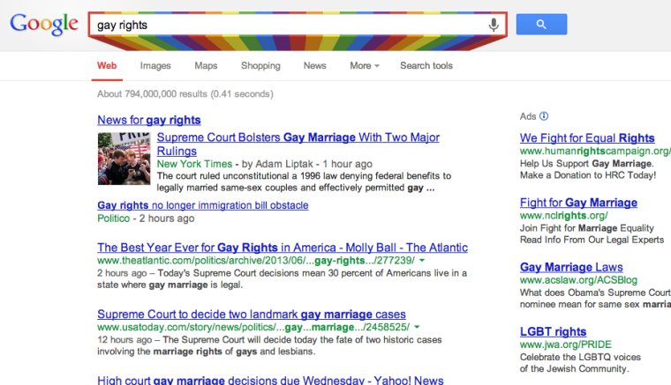
Task: Click the www.theatlantic.com result URL text
Action: click(x=256, y=261)
